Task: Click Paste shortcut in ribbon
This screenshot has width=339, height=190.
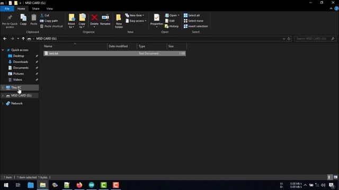Action: click(x=51, y=26)
